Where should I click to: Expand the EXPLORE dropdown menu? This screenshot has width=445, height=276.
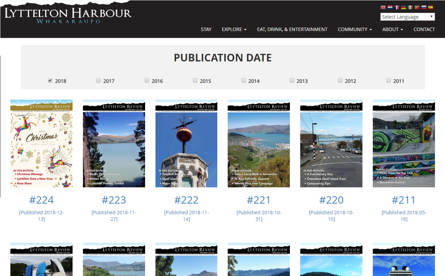click(234, 29)
